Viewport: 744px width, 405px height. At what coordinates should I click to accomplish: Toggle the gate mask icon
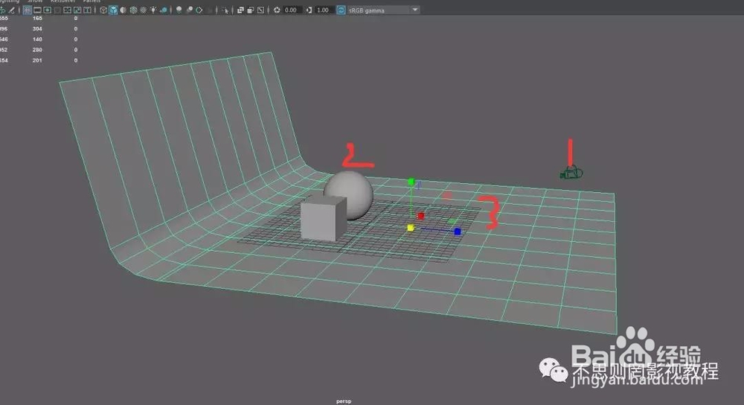tap(57, 10)
